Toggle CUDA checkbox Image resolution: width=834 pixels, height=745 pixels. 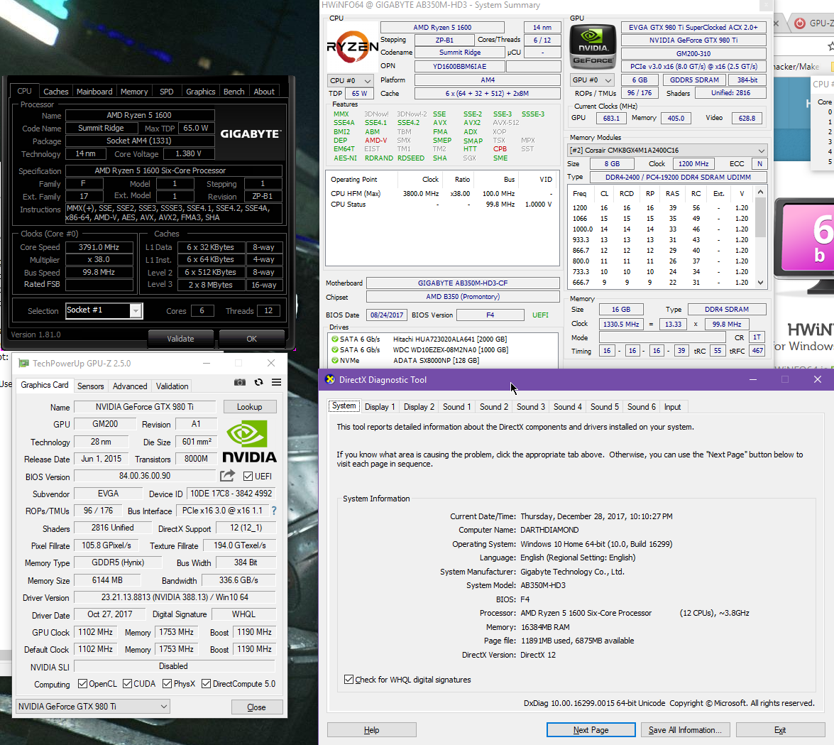pos(127,683)
